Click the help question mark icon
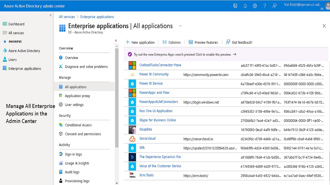 [x=265, y=6]
